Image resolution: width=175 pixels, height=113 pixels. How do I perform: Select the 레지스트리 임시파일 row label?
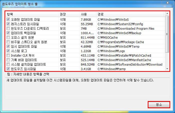coord(25,24)
